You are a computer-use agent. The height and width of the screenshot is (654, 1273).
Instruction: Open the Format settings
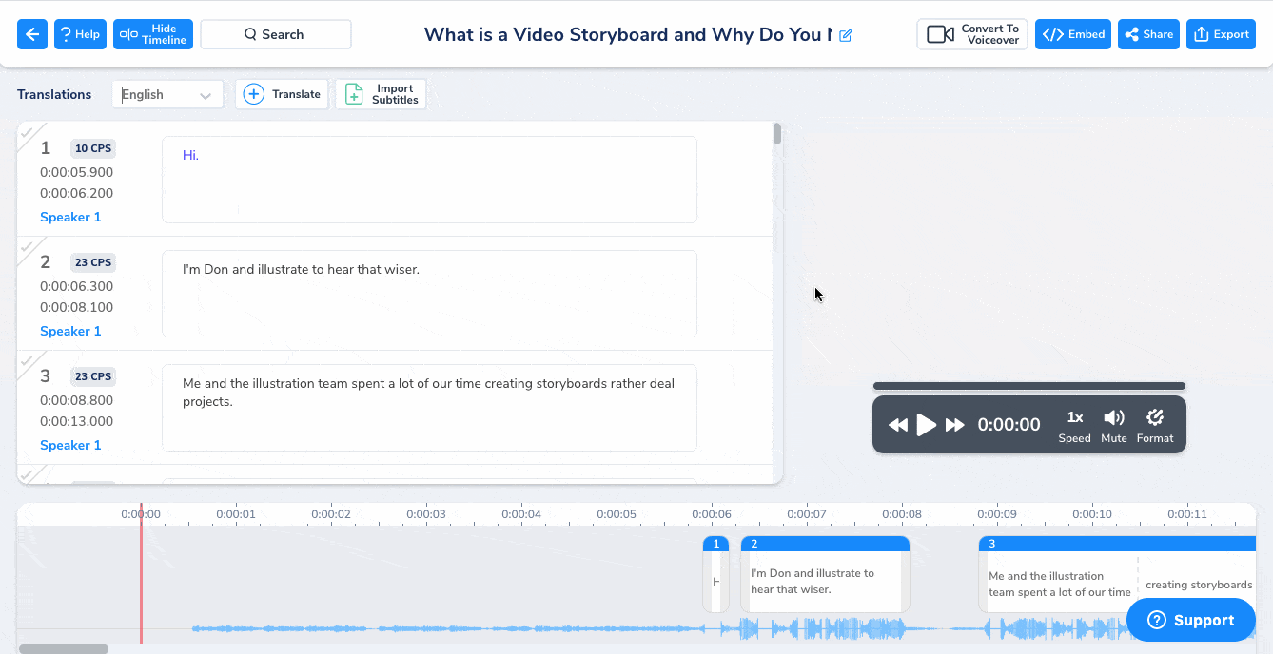(1155, 427)
